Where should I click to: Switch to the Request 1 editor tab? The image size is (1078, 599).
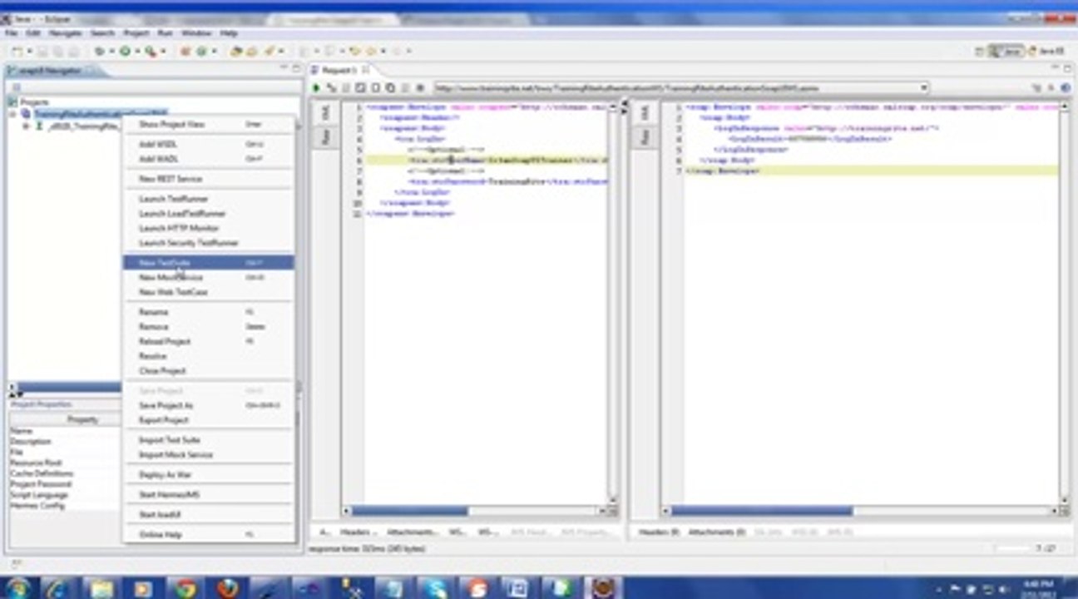click(x=339, y=70)
